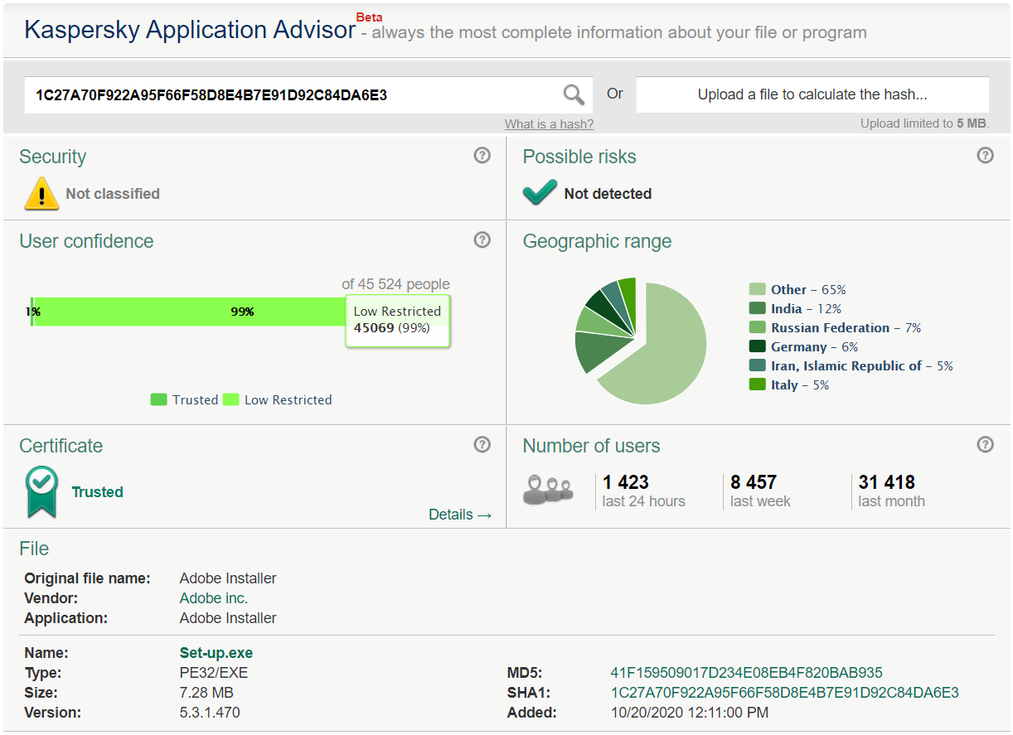Click the yellow warning triangle icon
The width and height of the screenshot is (1013, 735).
click(x=41, y=194)
